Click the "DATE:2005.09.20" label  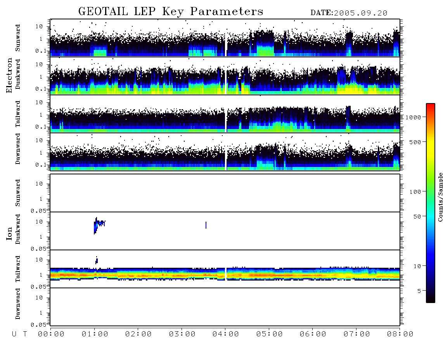point(349,13)
